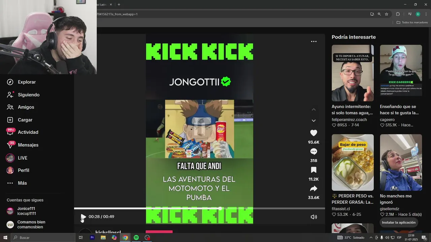Share the video using arrow icon
This screenshot has height=242, width=431.
[x=313, y=188]
